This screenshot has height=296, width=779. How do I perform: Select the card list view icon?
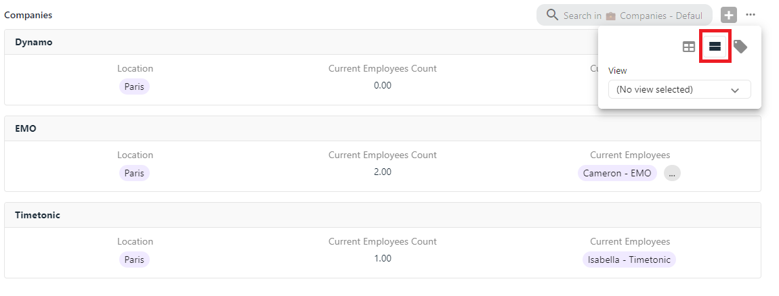pyautogui.click(x=715, y=47)
